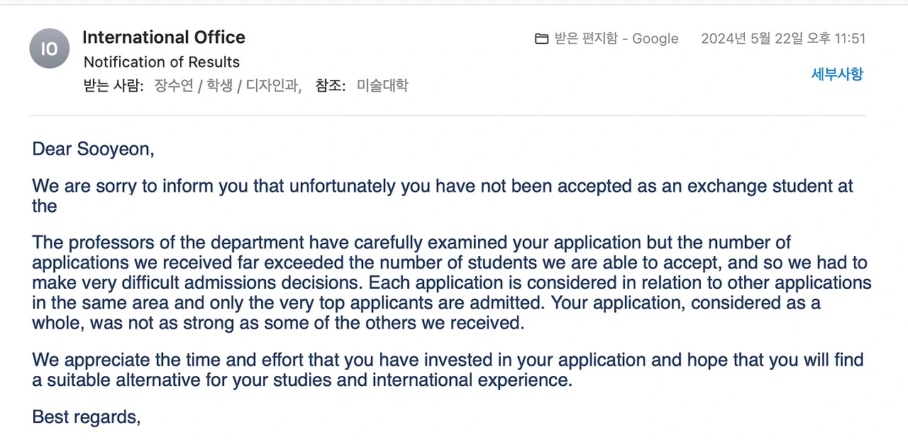908x440 pixels.
Task: Click the 받는 사람 label
Action: pyautogui.click(x=113, y=86)
